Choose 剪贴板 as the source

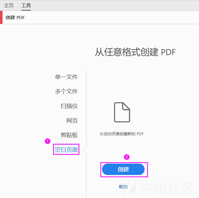pyautogui.click(x=69, y=135)
